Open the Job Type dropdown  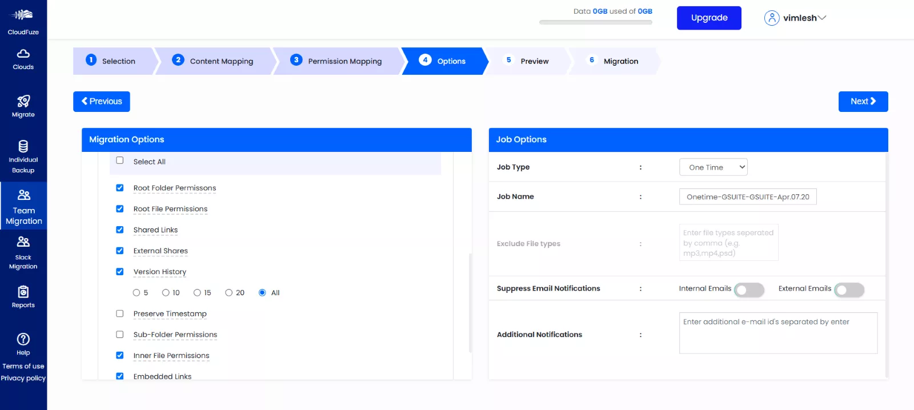pyautogui.click(x=713, y=167)
